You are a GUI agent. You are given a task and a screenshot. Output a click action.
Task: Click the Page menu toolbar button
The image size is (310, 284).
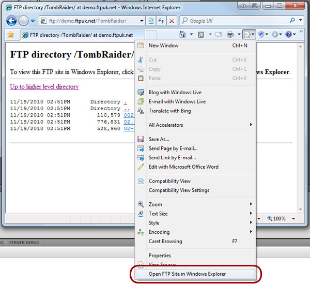(249, 35)
